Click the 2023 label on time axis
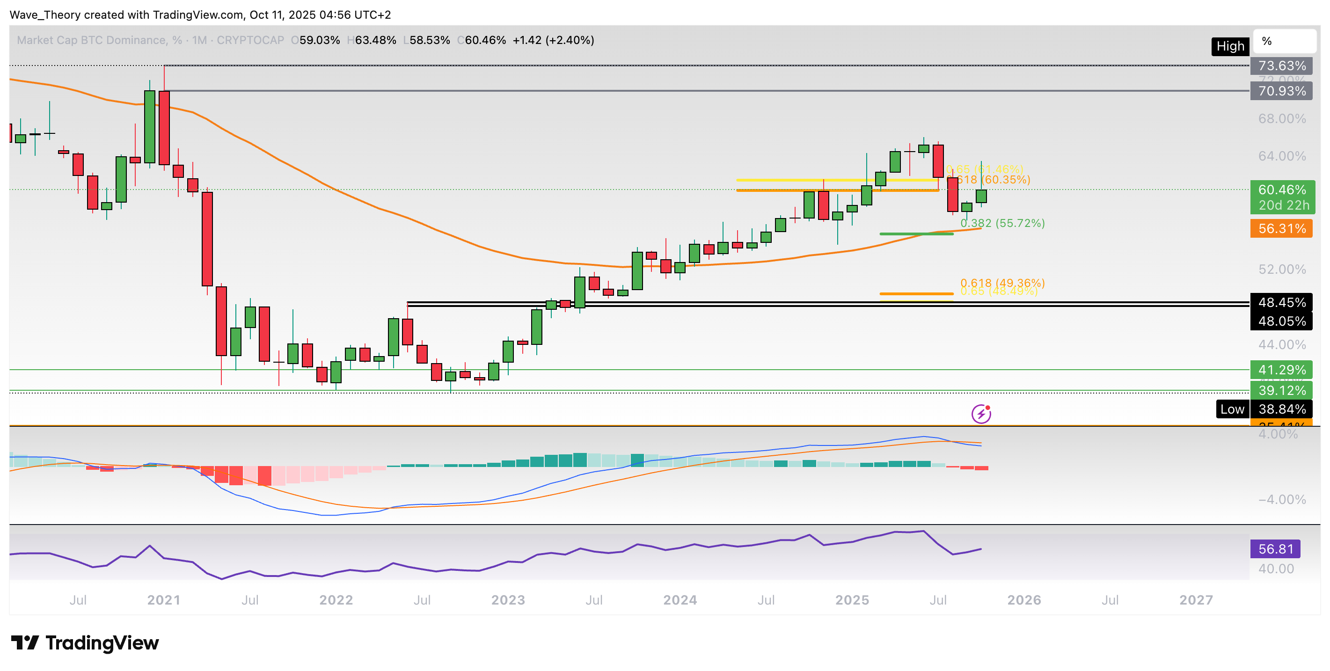Viewport: 1330px width, 671px height. coord(508,600)
